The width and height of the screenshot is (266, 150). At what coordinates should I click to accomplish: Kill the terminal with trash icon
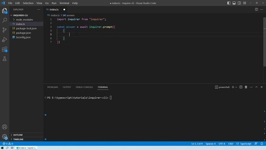tap(246, 87)
